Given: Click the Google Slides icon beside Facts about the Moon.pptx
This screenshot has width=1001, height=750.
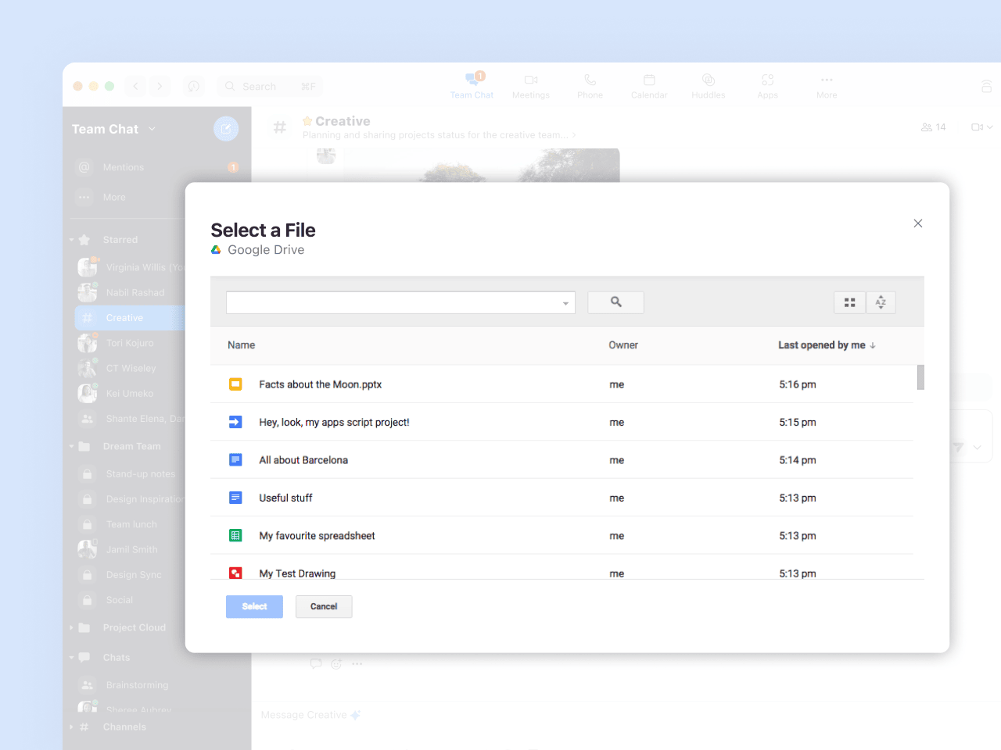Looking at the screenshot, I should point(235,384).
